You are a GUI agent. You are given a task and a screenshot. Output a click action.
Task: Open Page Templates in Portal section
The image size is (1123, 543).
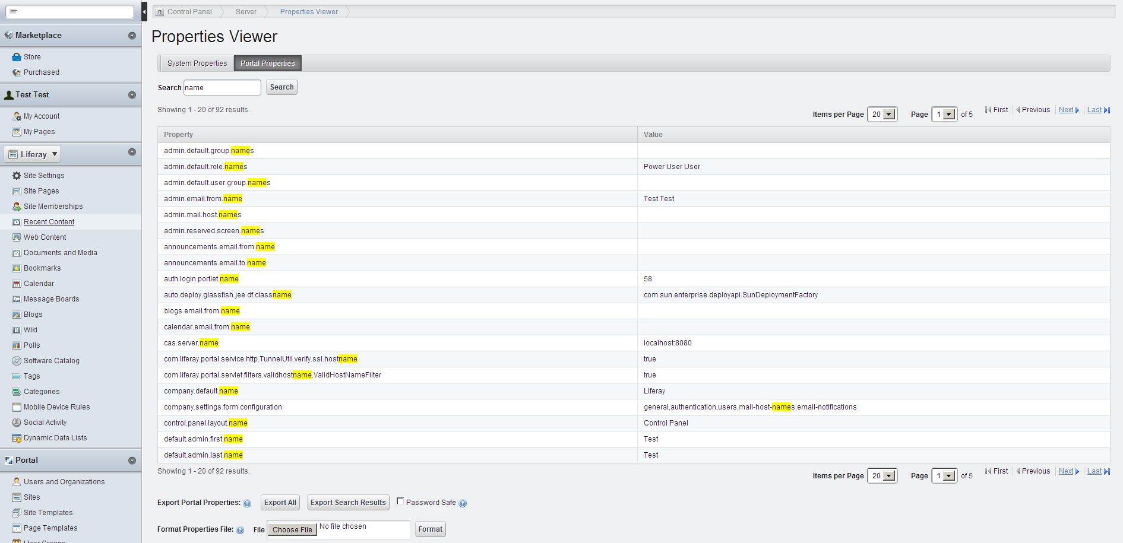[50, 528]
